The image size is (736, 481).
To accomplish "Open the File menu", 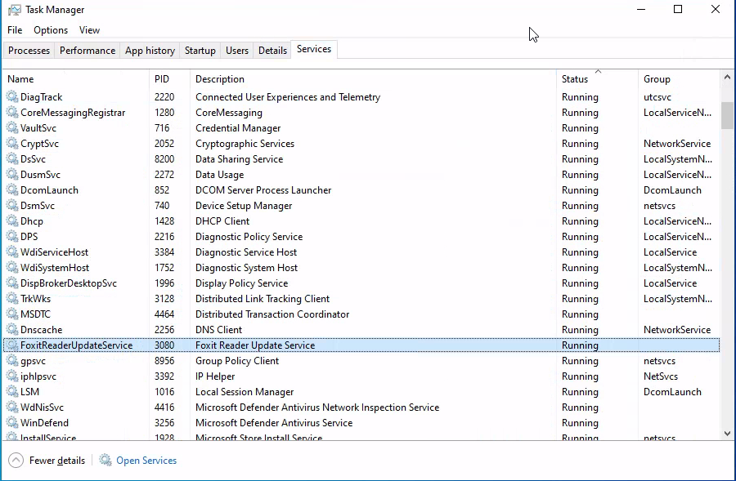I will pyautogui.click(x=15, y=30).
